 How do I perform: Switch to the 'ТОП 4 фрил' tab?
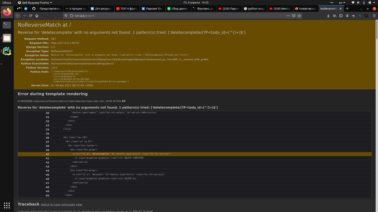(x=127, y=9)
